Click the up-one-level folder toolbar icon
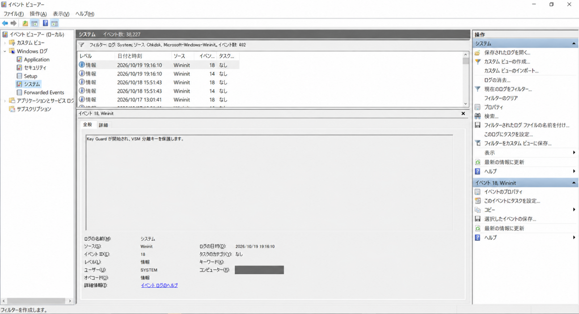 point(25,23)
